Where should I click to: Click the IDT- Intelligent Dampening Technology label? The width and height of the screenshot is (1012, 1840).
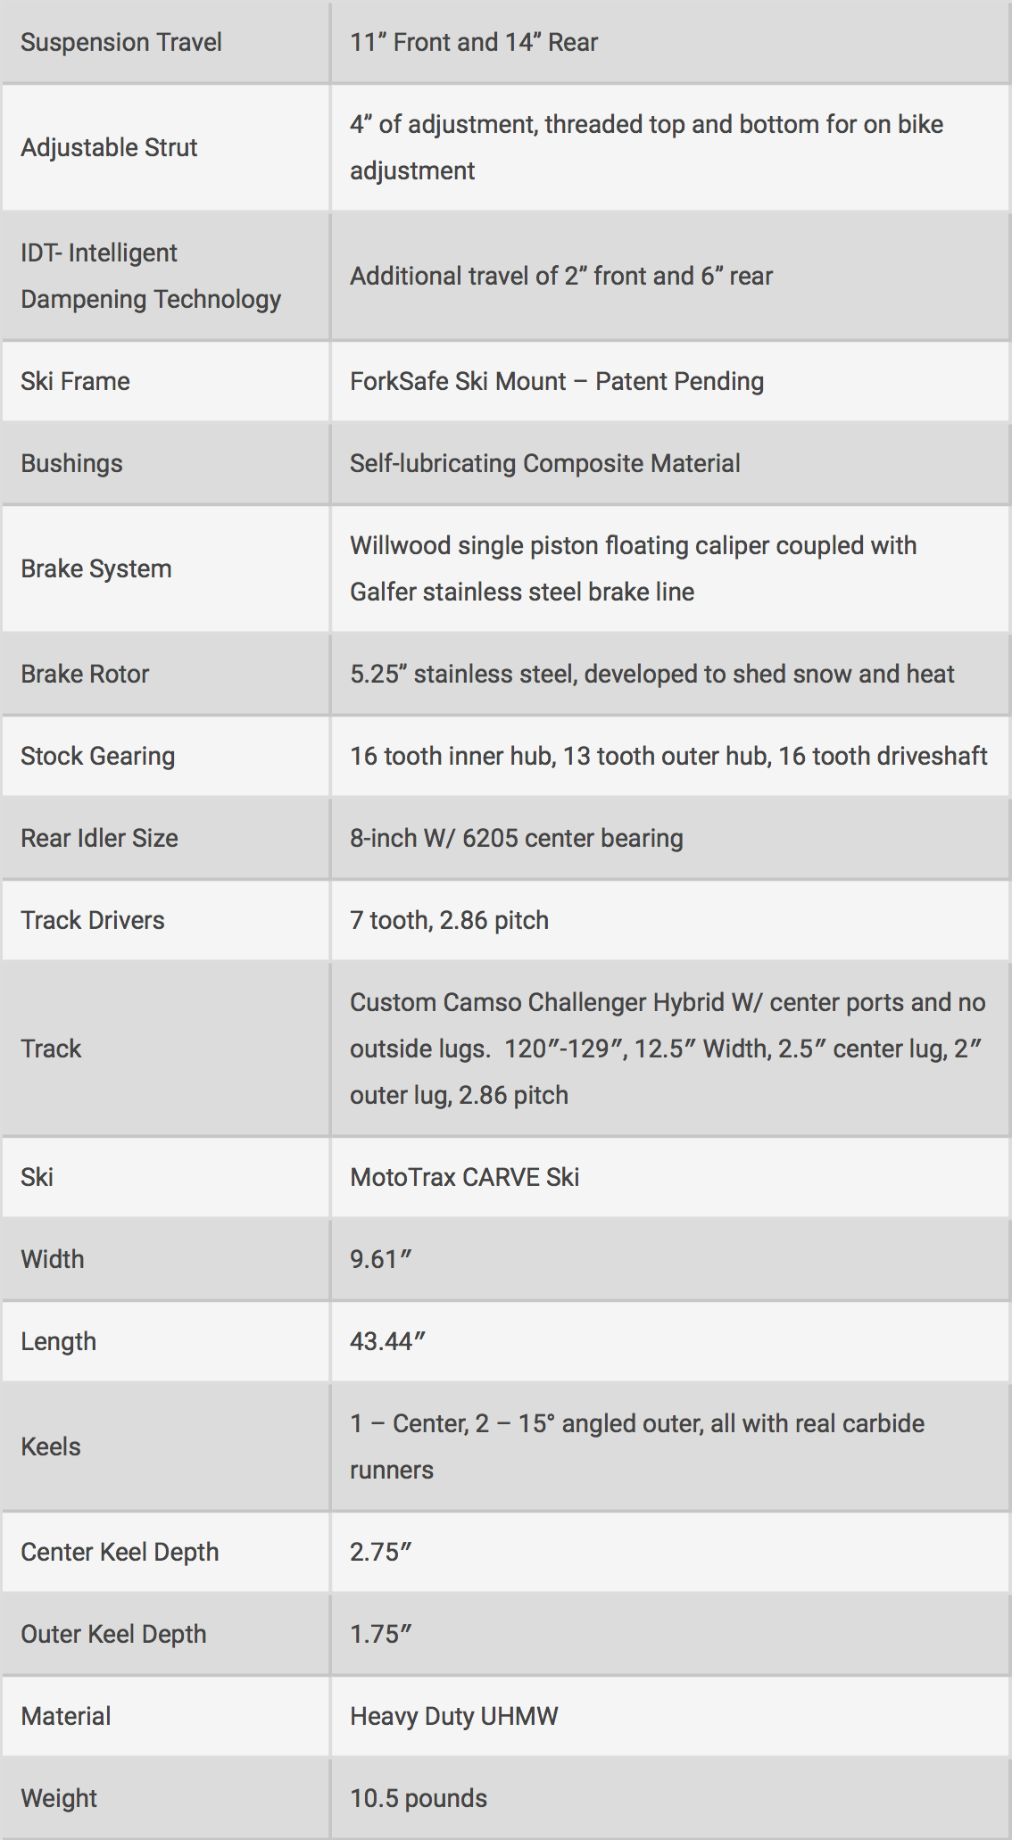pos(151,276)
